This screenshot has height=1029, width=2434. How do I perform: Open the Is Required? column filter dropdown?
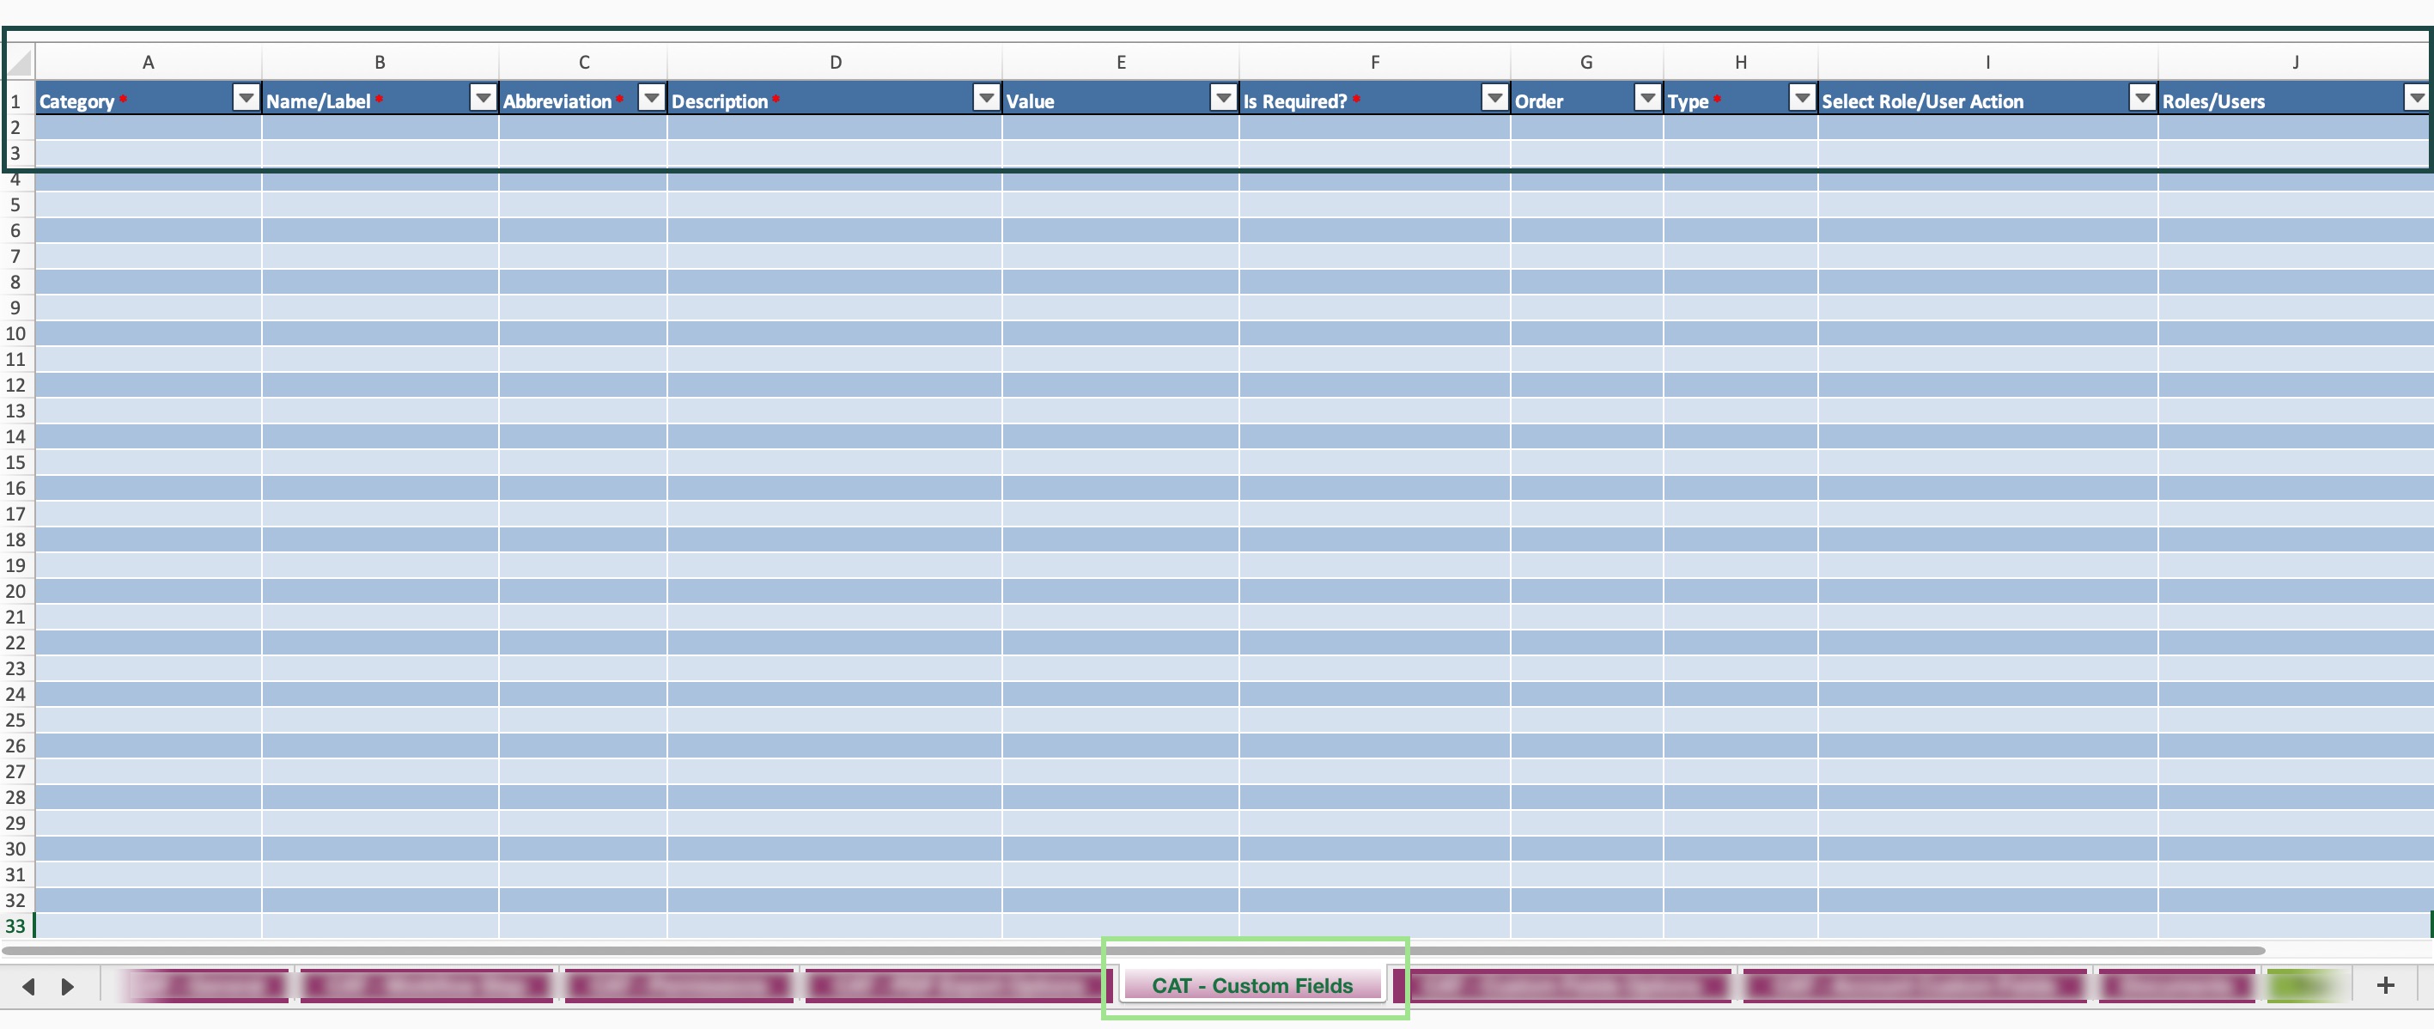[x=1494, y=98]
